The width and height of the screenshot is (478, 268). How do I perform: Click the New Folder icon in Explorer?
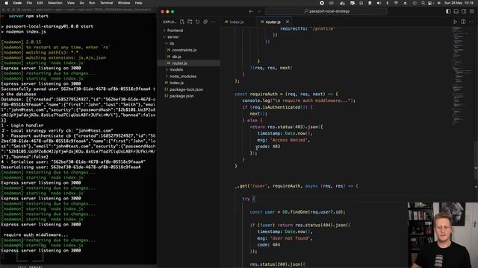coord(190,22)
